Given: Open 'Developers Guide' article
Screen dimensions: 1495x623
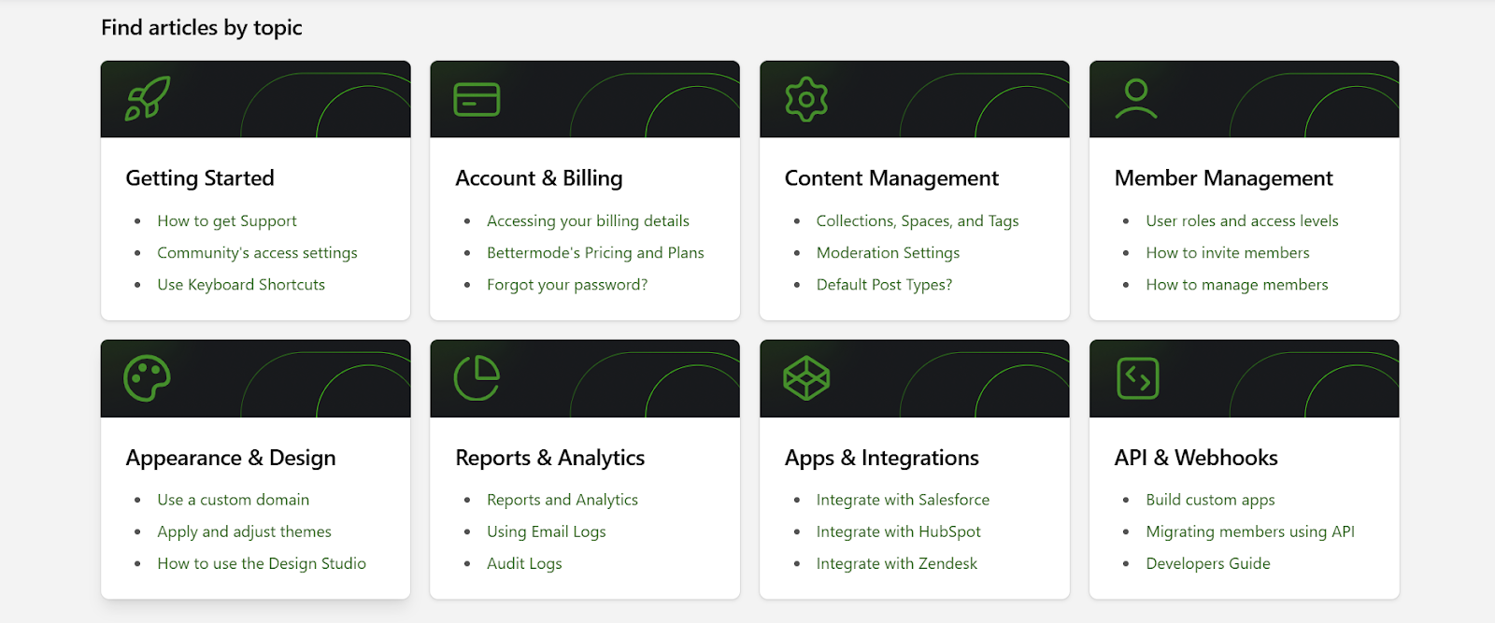Looking at the screenshot, I should tap(1208, 563).
